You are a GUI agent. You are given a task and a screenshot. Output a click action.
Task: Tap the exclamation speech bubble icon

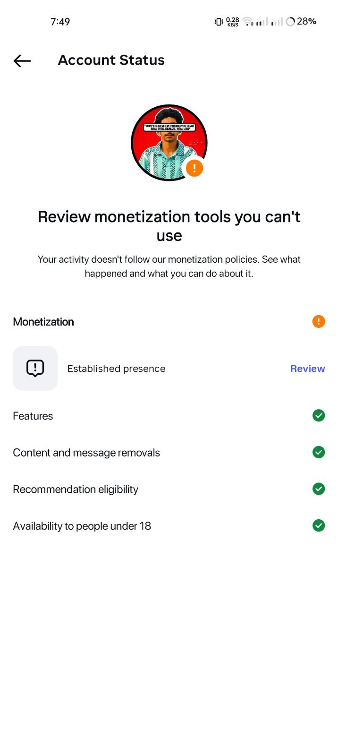coord(35,369)
